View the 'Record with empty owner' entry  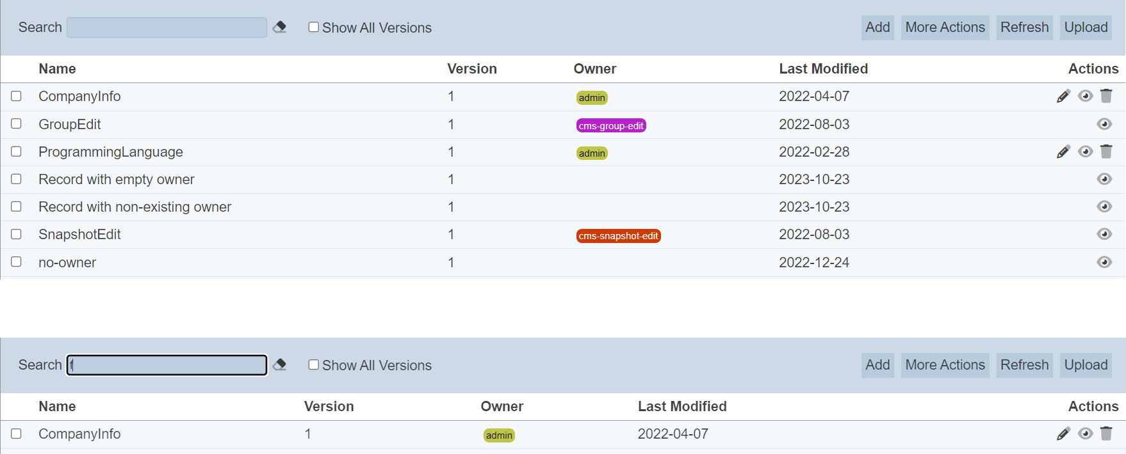coord(1104,179)
